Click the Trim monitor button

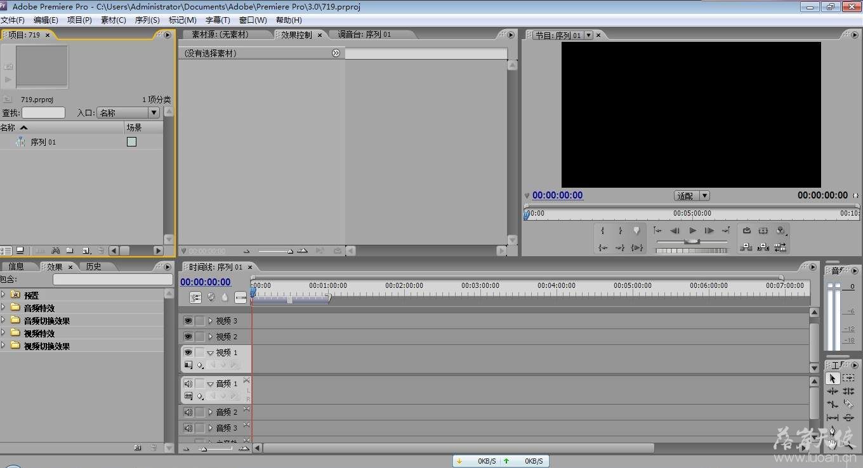[781, 247]
